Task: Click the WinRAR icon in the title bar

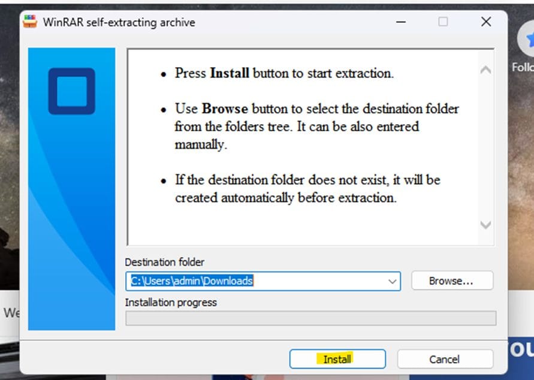Action: 30,22
